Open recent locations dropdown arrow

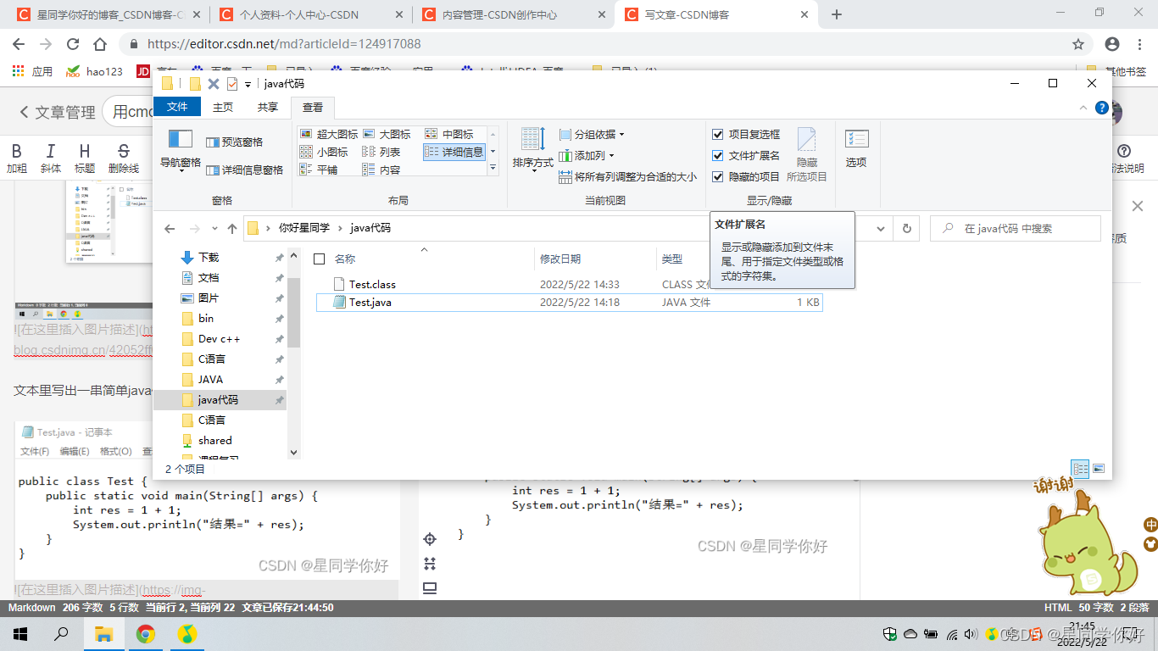[213, 229]
